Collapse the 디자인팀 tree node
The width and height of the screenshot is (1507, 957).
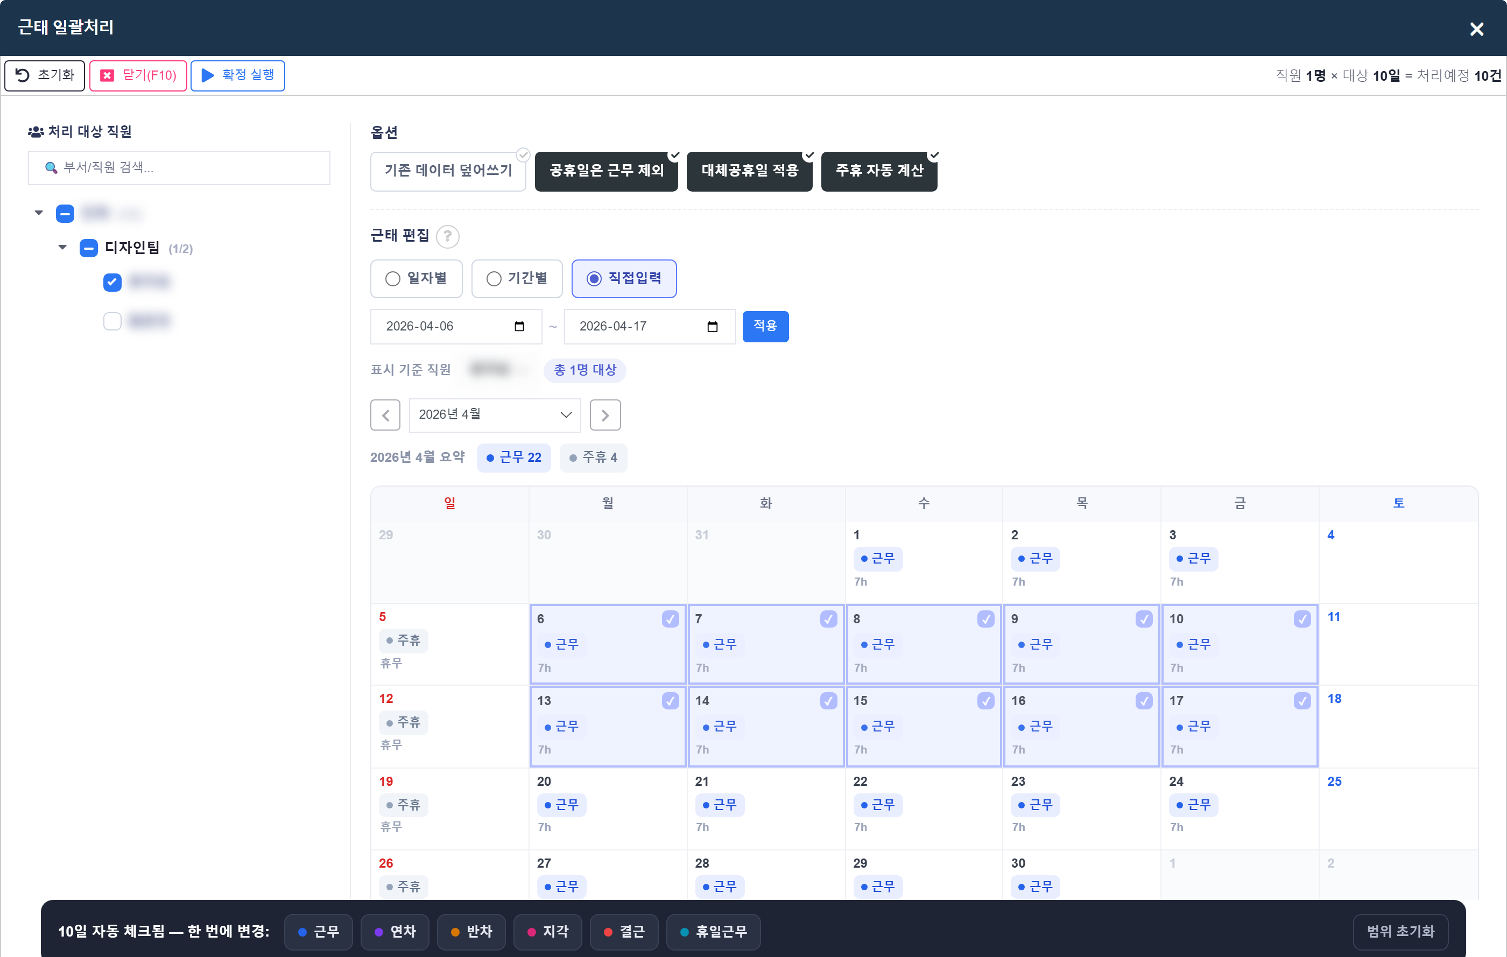pos(62,247)
